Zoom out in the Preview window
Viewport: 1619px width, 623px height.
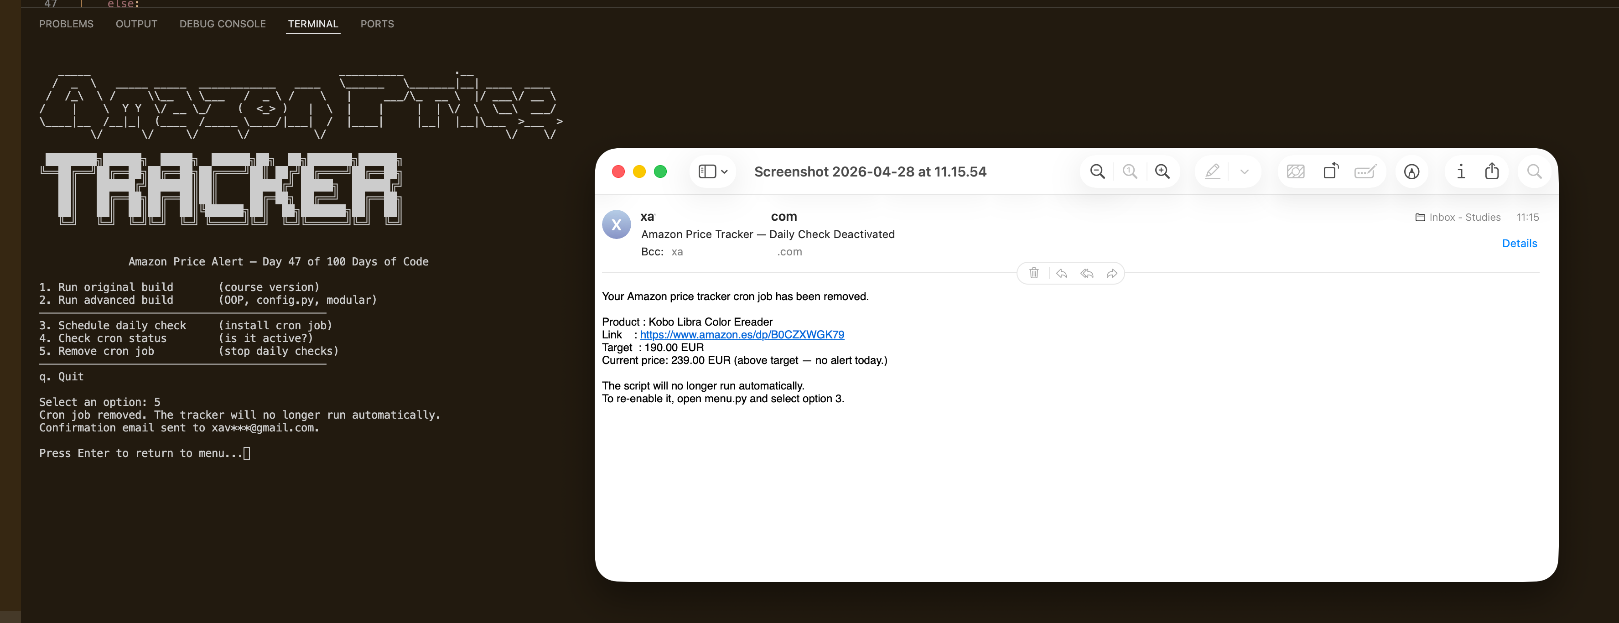pos(1097,171)
